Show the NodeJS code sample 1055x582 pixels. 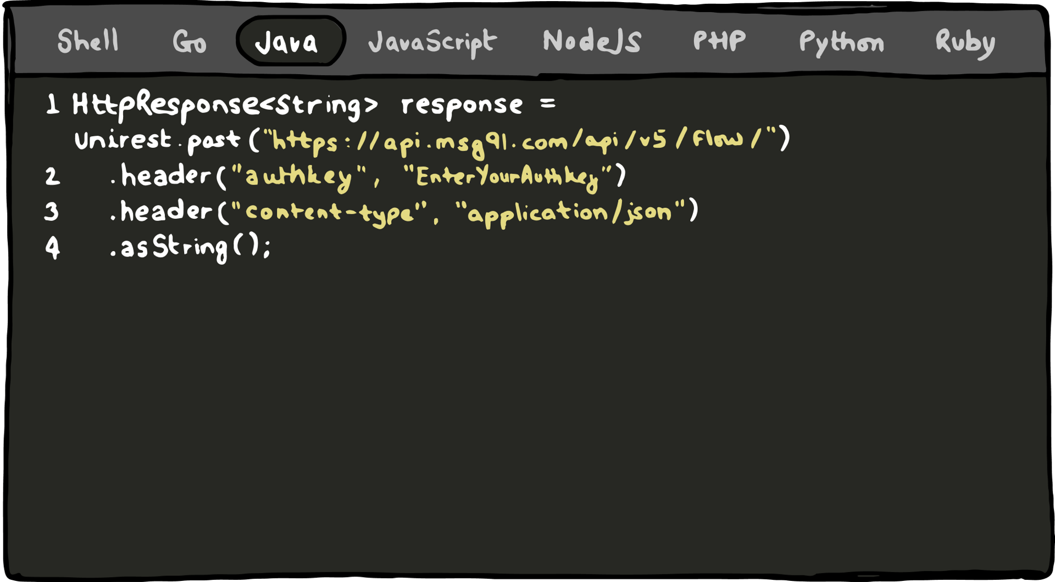click(592, 42)
